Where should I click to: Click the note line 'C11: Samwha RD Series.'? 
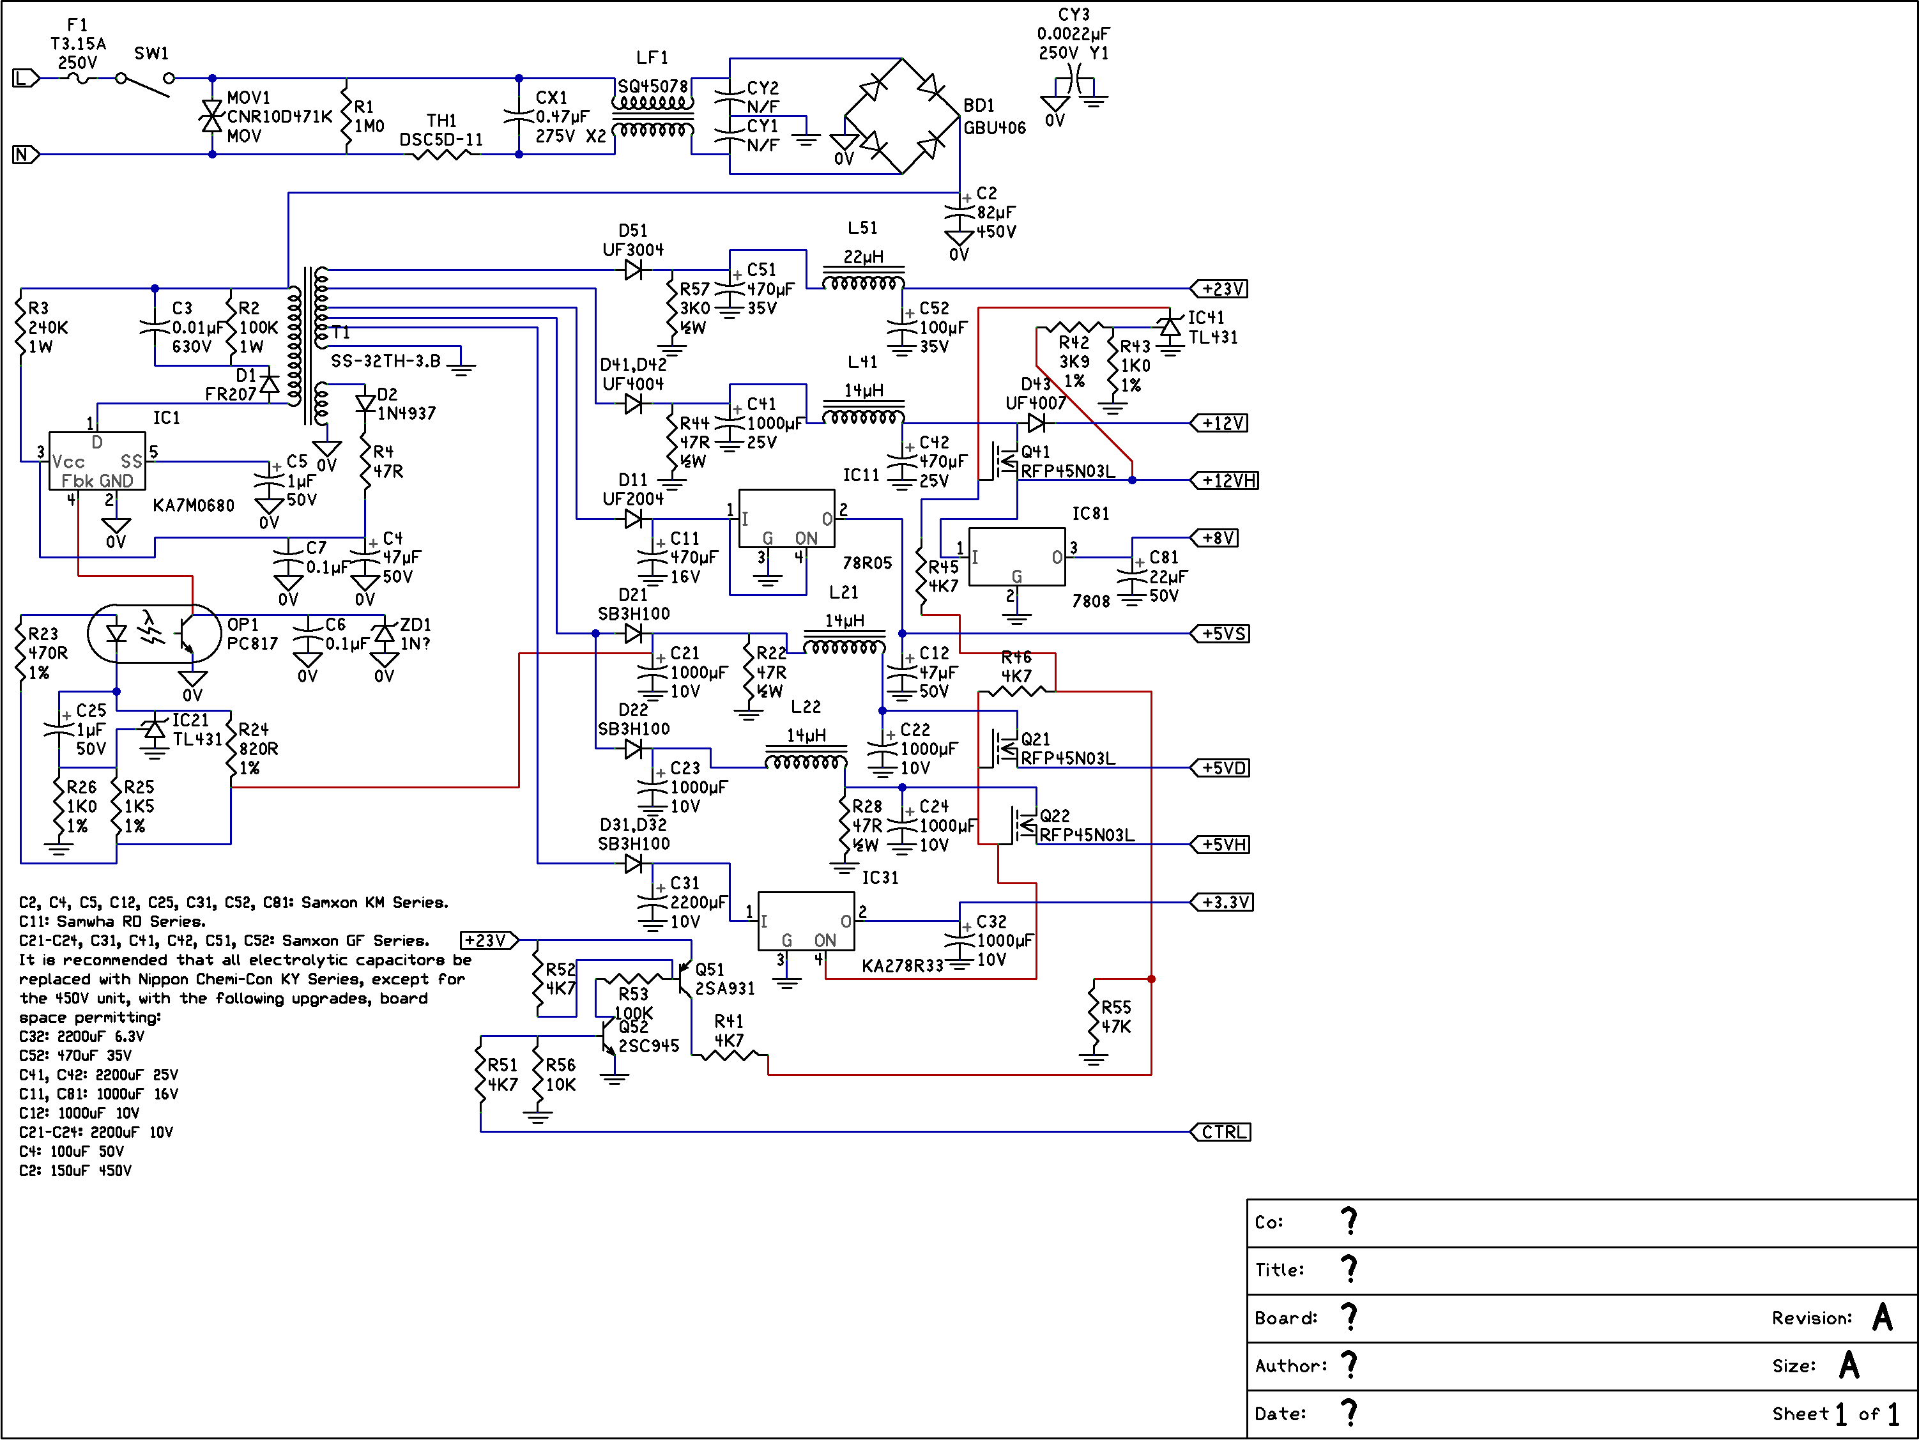pos(112,921)
